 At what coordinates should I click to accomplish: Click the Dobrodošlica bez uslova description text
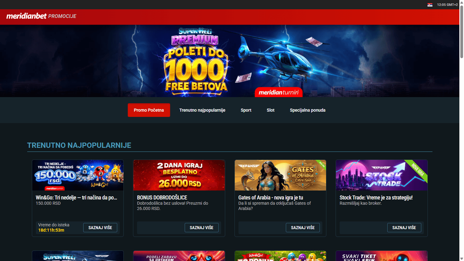pyautogui.click(x=173, y=206)
